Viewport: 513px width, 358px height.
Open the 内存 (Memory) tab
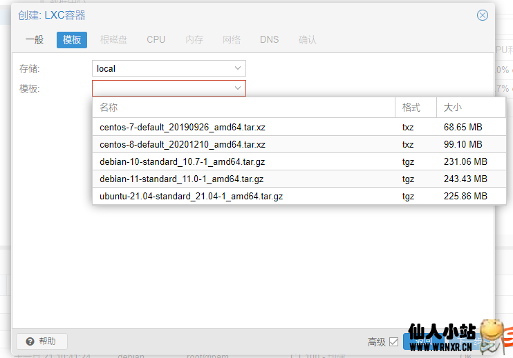coord(194,39)
